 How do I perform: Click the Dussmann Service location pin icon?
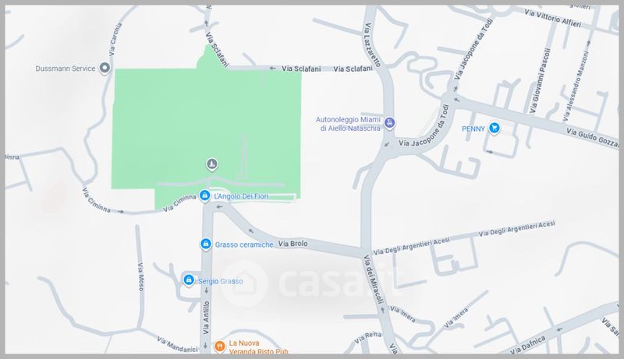(105, 69)
